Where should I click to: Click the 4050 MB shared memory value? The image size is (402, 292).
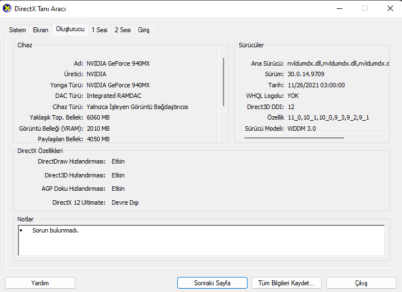pyautogui.click(x=98, y=139)
